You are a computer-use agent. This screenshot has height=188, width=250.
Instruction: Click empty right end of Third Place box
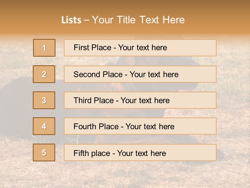[198, 100]
